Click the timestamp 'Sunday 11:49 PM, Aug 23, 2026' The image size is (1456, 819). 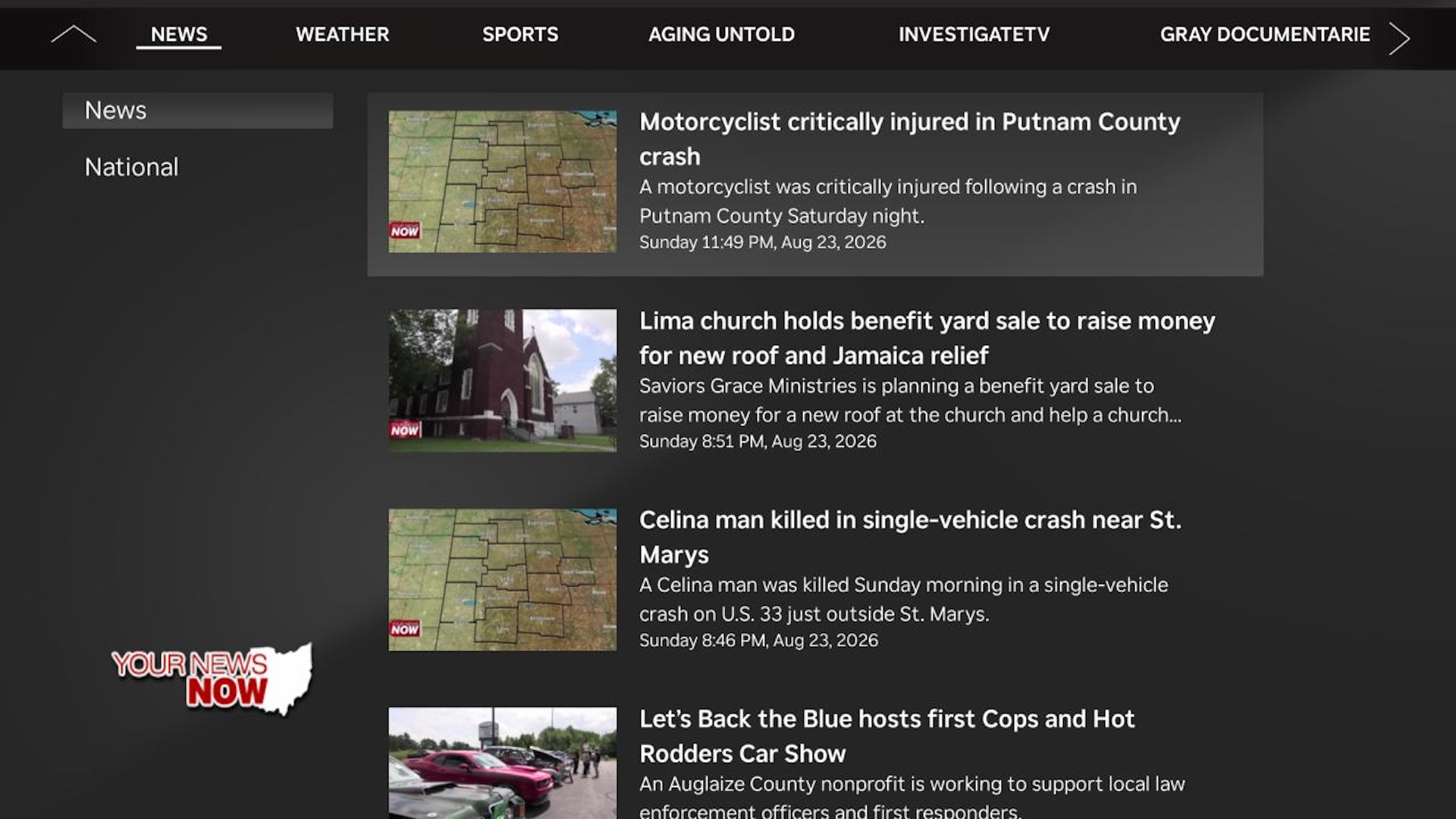[762, 243]
